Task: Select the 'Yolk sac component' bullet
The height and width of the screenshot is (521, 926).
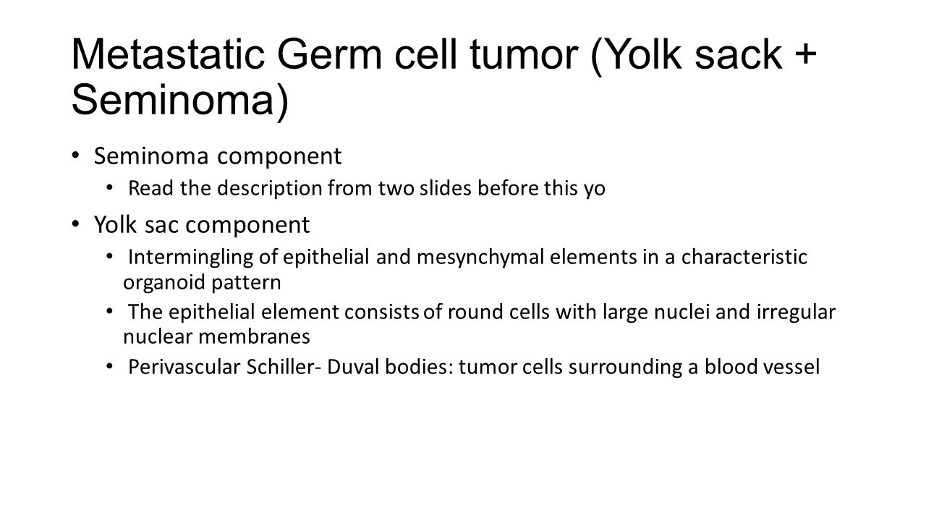Action: 202,225
